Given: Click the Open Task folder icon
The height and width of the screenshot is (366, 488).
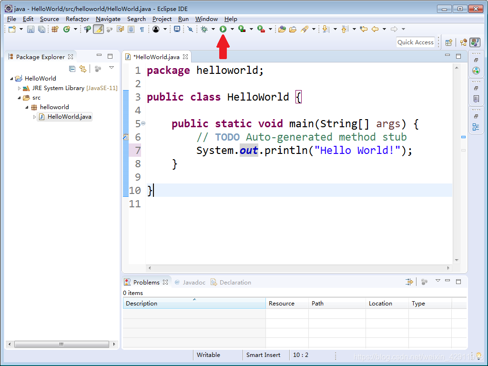Looking at the screenshot, I should (293, 29).
